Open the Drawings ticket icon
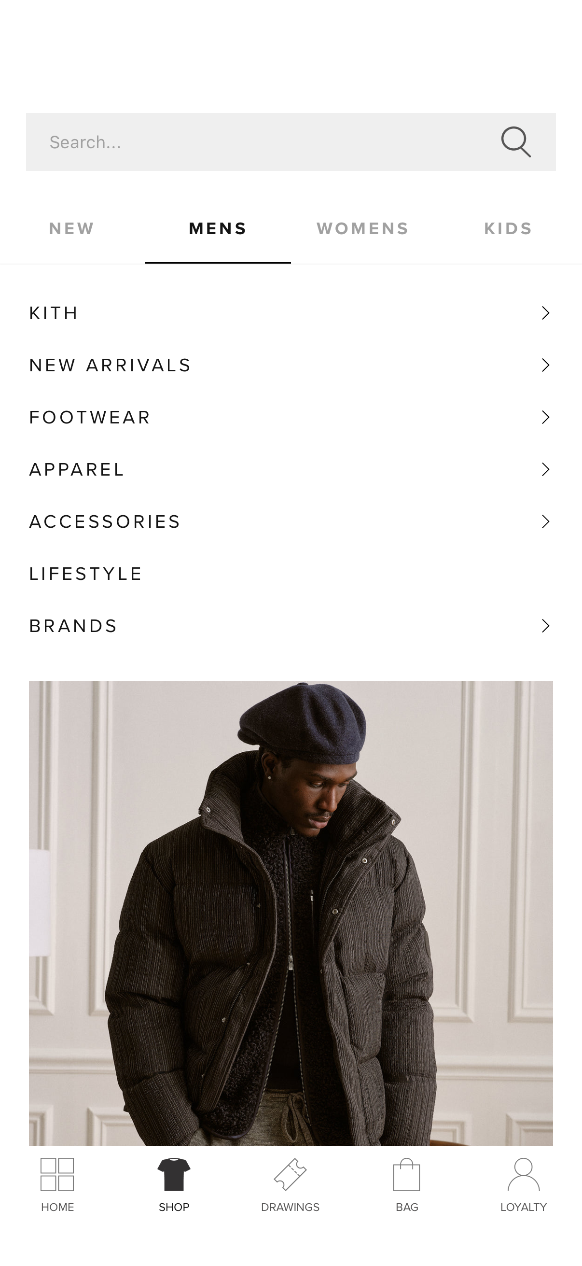Image resolution: width=582 pixels, height=1266 pixels. (x=290, y=1174)
